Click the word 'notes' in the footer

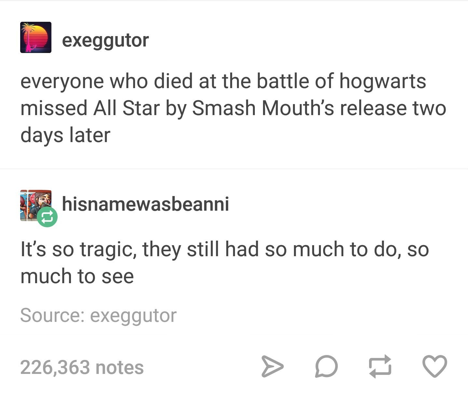(x=120, y=368)
